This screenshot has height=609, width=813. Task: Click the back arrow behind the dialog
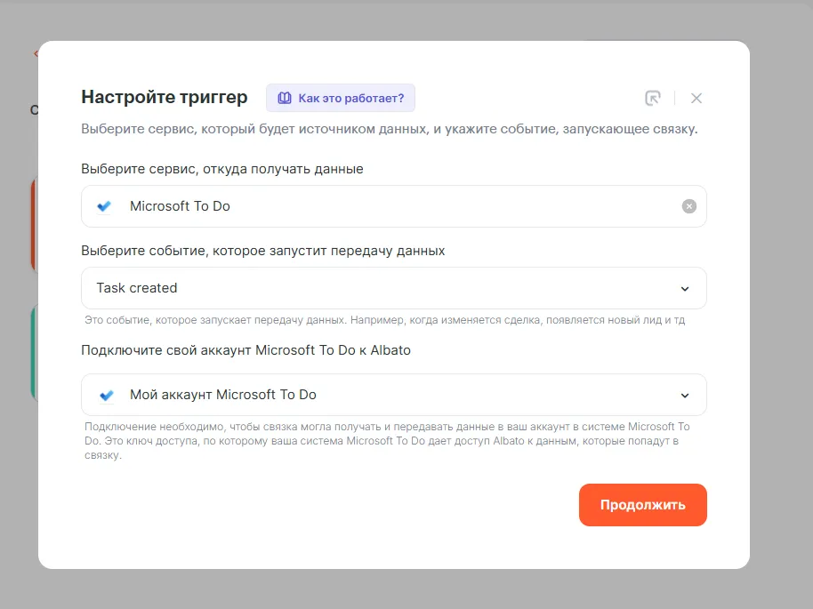(x=36, y=53)
